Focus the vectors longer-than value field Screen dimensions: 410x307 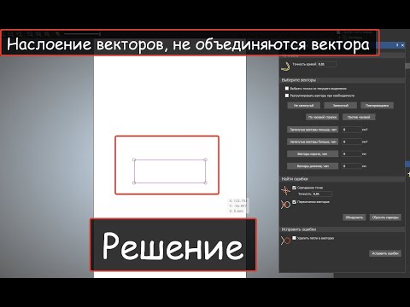(x=352, y=166)
